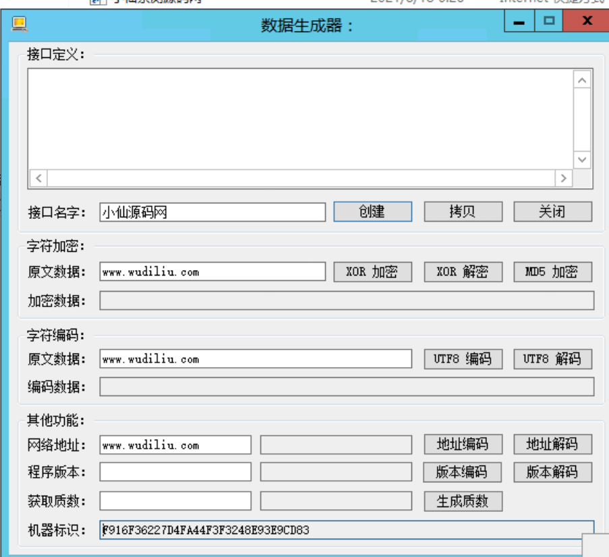Click the 程序版本 result field
This screenshot has height=557, width=609.
(336, 472)
